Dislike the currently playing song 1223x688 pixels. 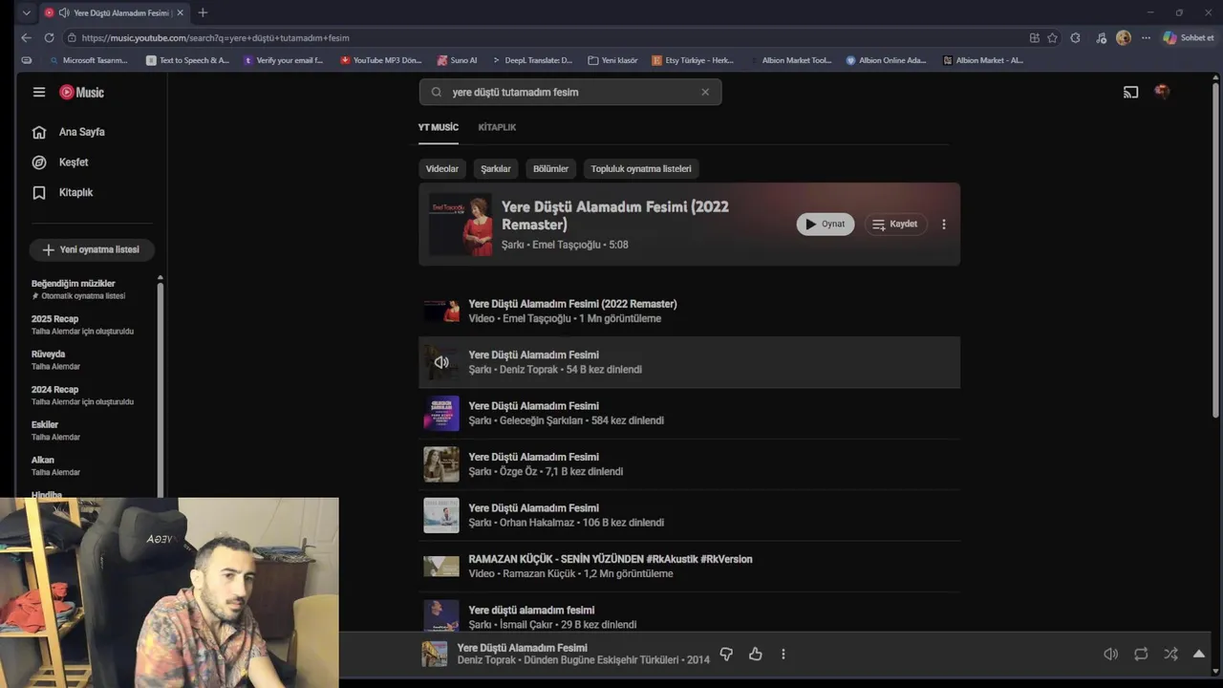click(726, 655)
